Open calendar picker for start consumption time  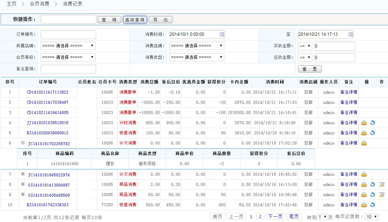pos(222,34)
